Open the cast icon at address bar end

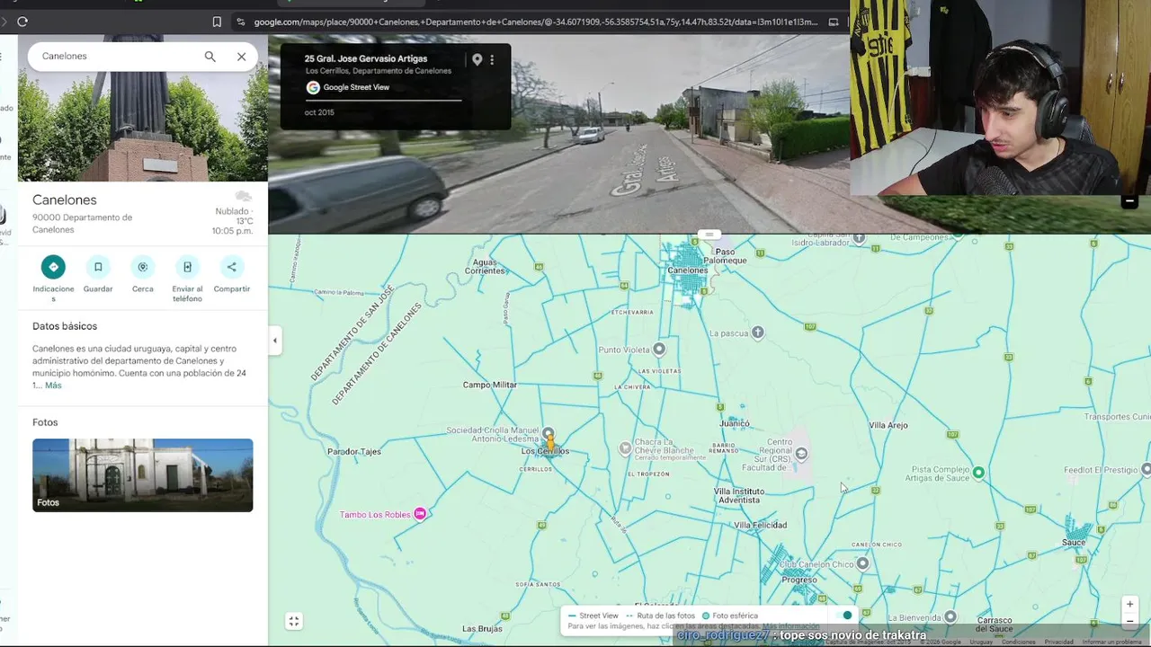(834, 22)
